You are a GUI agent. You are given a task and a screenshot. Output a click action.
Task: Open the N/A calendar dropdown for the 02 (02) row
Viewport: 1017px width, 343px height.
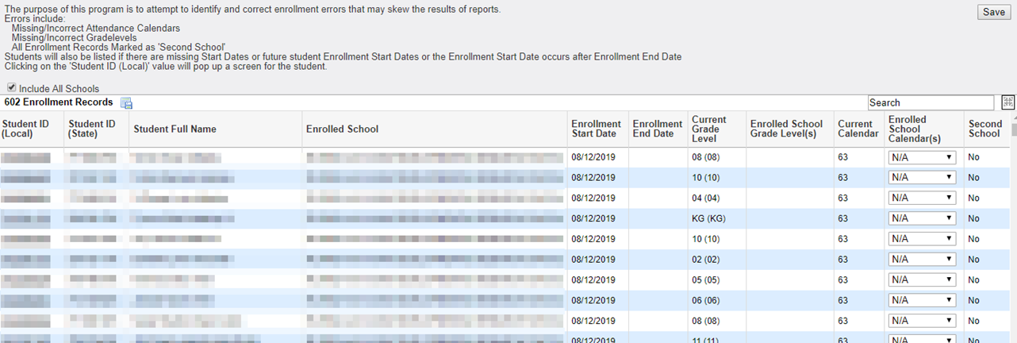(923, 259)
